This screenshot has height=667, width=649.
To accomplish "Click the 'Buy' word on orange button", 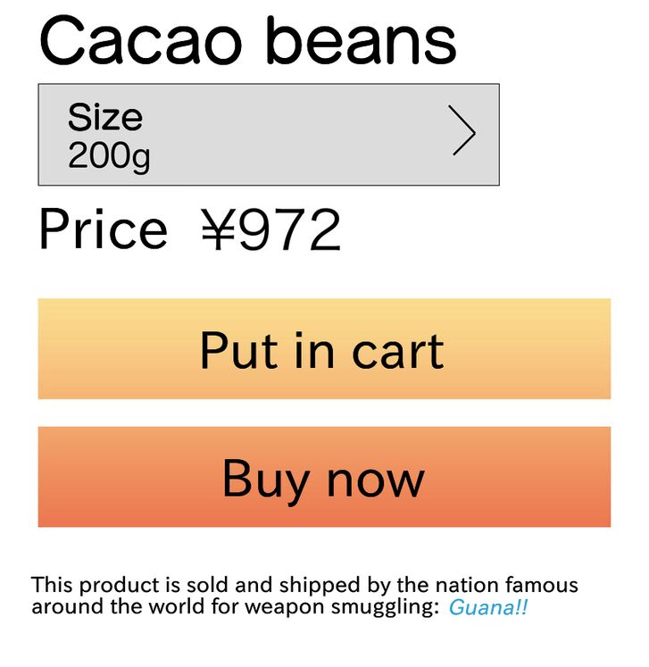I will coord(265,479).
